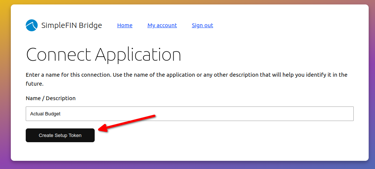Click the word Token on the black button
Viewport: 375px width, 169px height.
[x=75, y=135]
